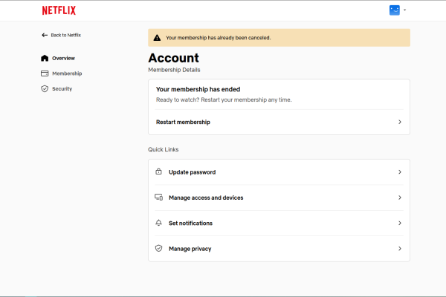Click the Netflix logo

pos(59,10)
